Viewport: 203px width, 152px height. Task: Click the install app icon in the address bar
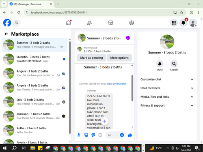[x=175, y=13]
